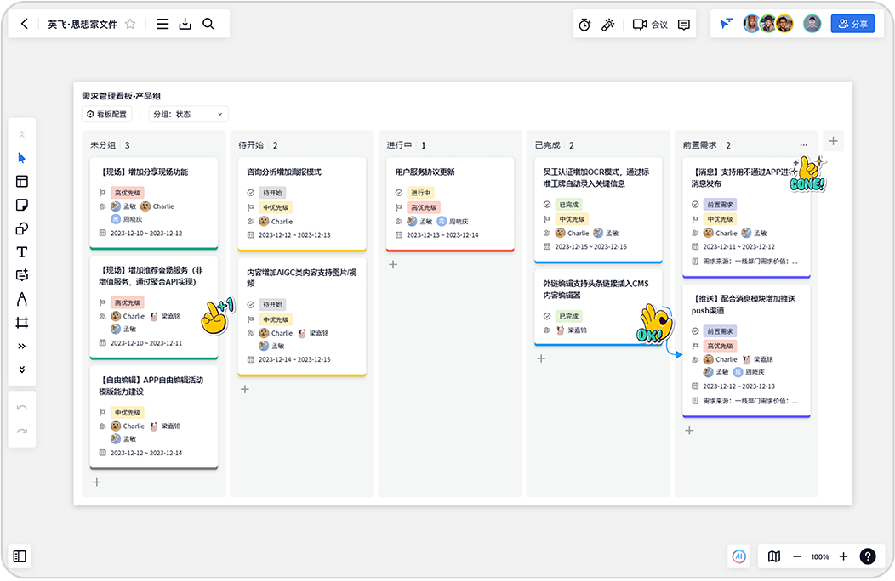Start a 会议 video meeting
This screenshot has height=581, width=895.
650,25
